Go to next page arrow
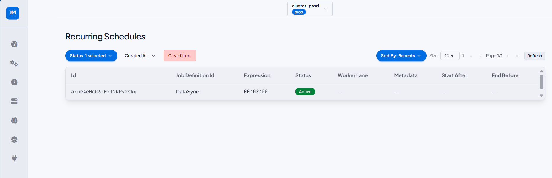Image resolution: width=552 pixels, height=178 pixels. [507, 56]
